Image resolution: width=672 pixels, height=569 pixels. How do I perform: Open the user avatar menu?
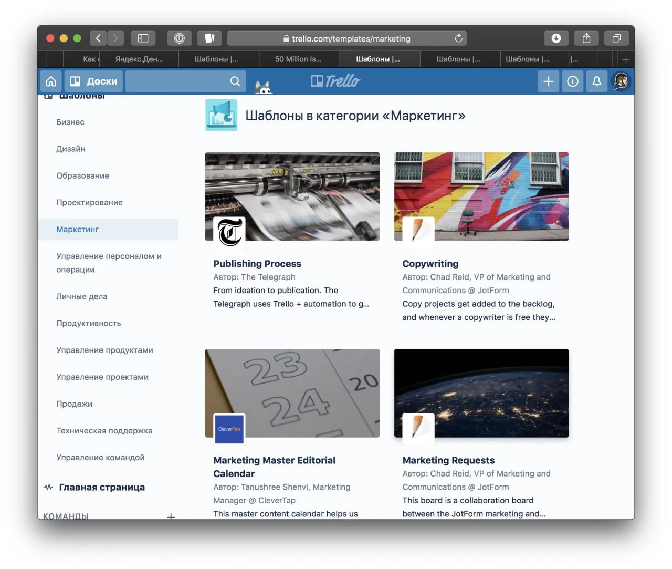point(621,81)
